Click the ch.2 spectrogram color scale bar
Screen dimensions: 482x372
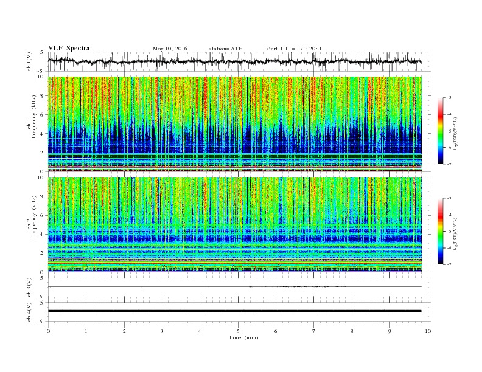(x=440, y=231)
